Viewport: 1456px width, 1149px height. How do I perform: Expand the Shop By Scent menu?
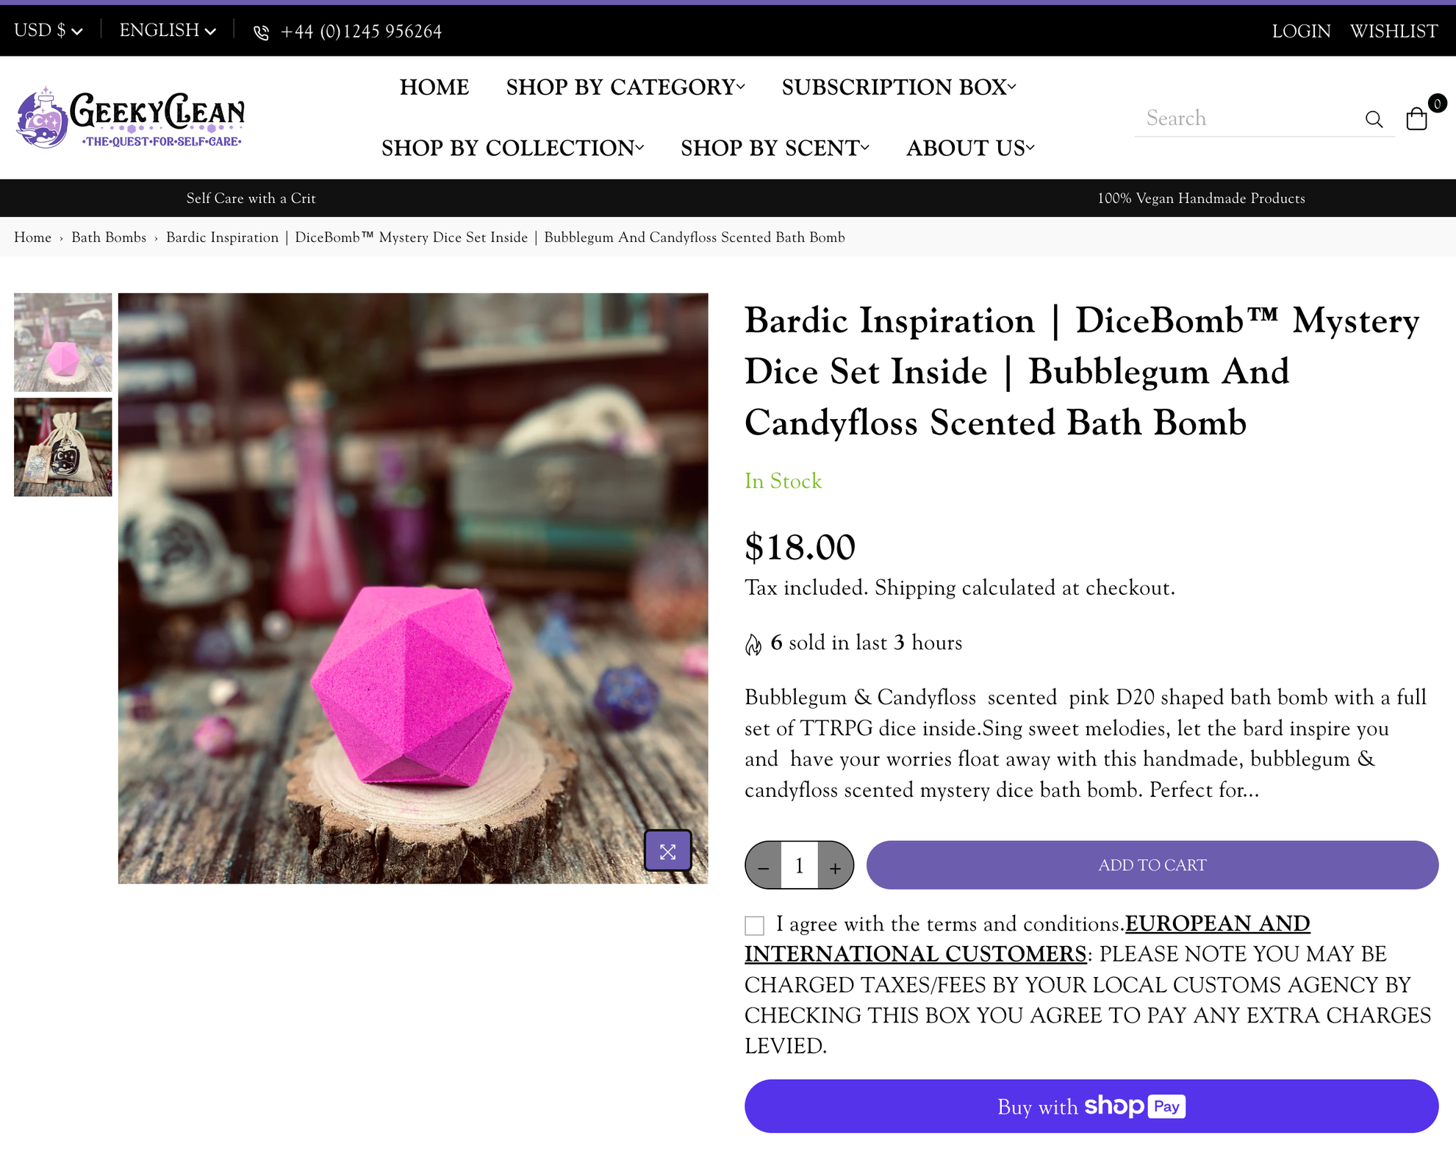click(775, 148)
